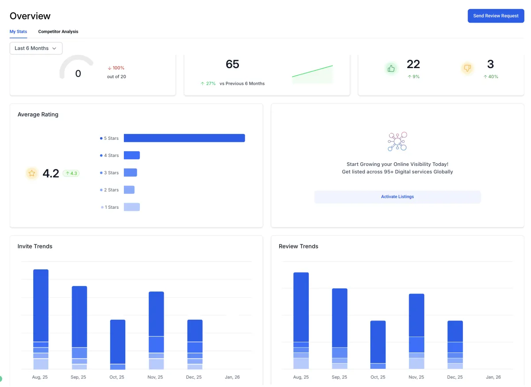
Task: Click the 'vs Previous 6 Months' text
Action: 242,84
